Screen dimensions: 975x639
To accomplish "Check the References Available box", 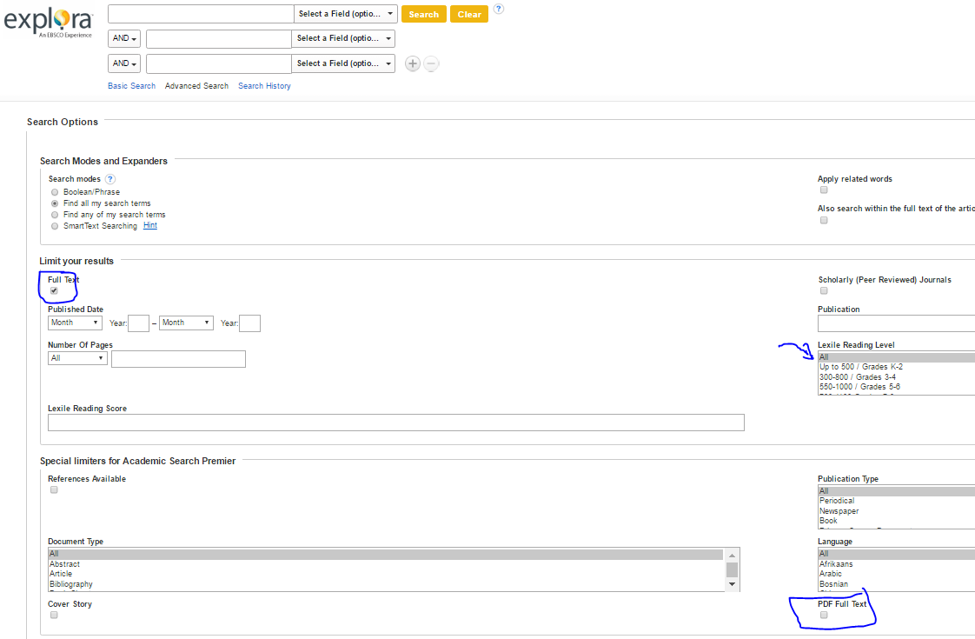I will coord(54,489).
